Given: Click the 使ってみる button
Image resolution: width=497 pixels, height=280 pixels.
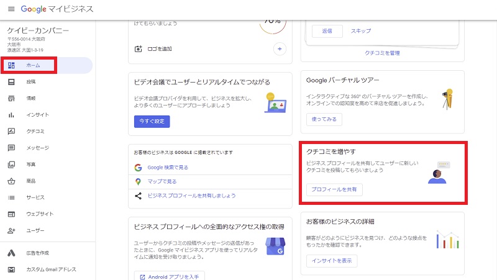Looking at the screenshot, I should coord(324,119).
